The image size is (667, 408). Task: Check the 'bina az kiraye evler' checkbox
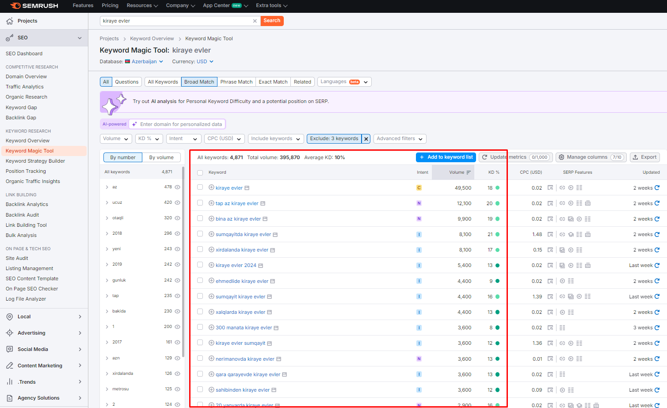tap(200, 218)
